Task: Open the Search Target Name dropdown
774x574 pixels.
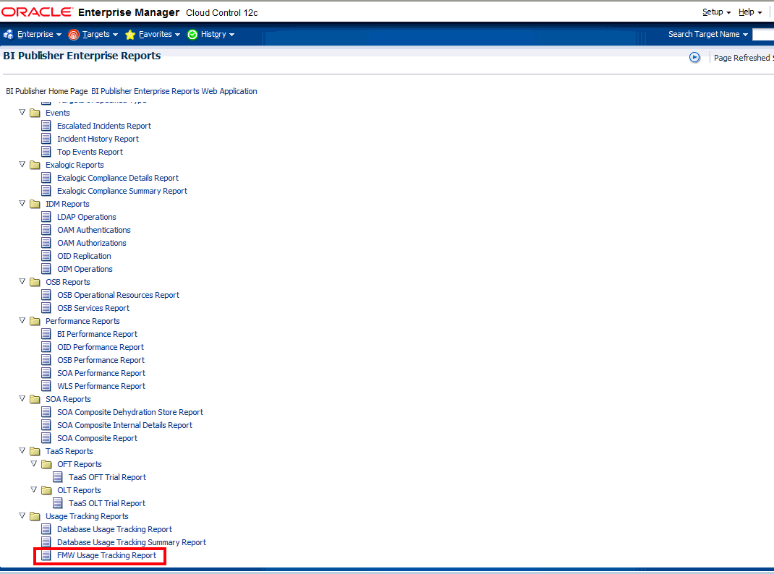Action: pyautogui.click(x=708, y=34)
